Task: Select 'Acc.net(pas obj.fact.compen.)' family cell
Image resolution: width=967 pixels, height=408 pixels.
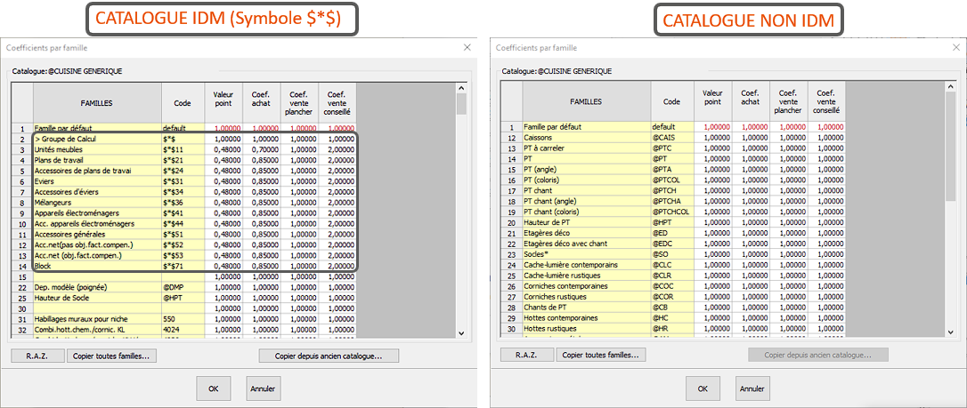Action: point(97,245)
